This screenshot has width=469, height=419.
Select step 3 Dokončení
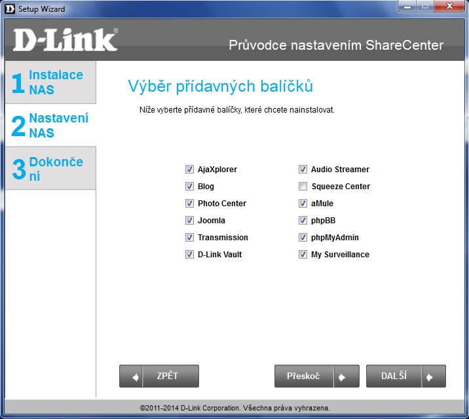coord(50,168)
